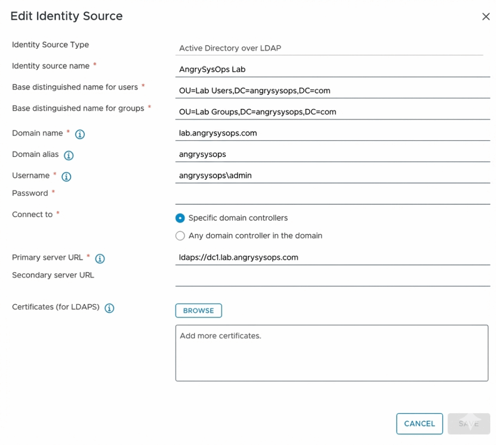Click the info icon next to Username
The height and width of the screenshot is (445, 496).
point(67,177)
